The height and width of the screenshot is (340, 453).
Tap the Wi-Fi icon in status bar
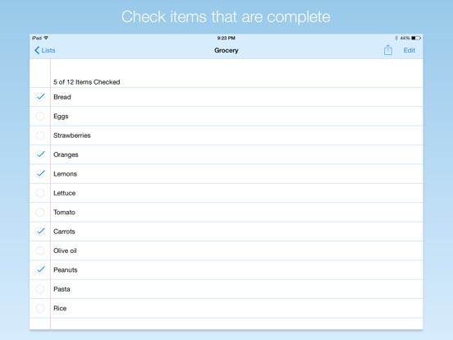46,38
